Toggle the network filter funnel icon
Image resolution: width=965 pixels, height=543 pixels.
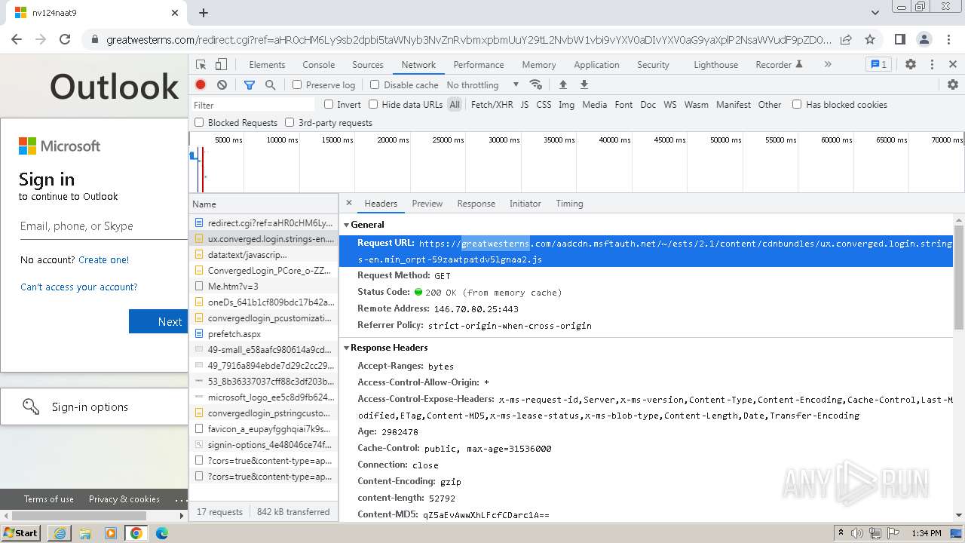point(250,85)
